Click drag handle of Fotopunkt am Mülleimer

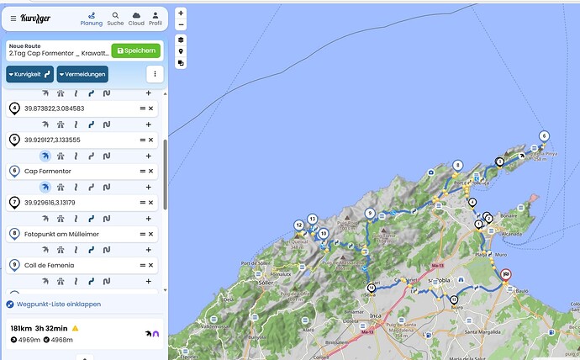click(142, 234)
